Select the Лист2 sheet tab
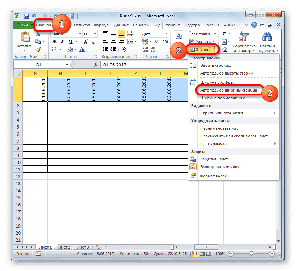This screenshot has height=271, width=296. 64,247
